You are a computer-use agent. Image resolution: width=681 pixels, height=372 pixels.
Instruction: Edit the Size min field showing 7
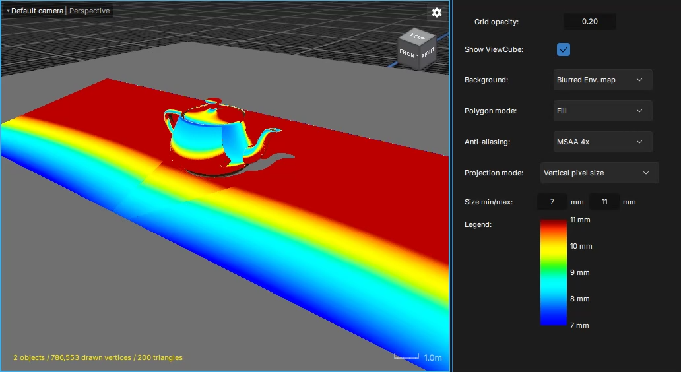coord(552,202)
